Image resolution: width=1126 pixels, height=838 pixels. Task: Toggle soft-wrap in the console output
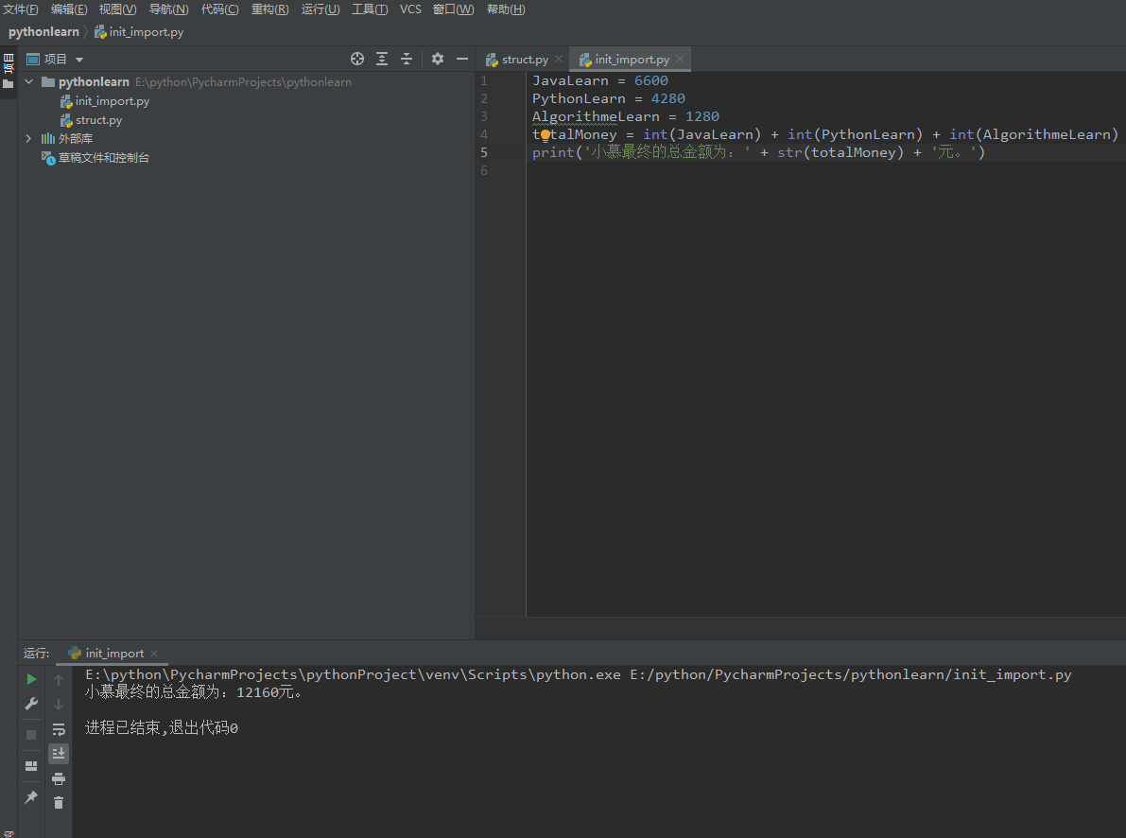coord(59,729)
